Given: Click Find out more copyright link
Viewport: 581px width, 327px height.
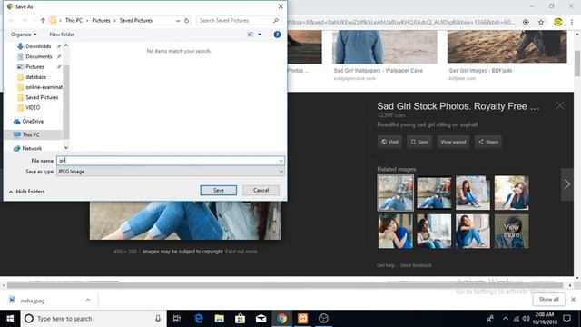Looking at the screenshot, I should tap(241, 252).
